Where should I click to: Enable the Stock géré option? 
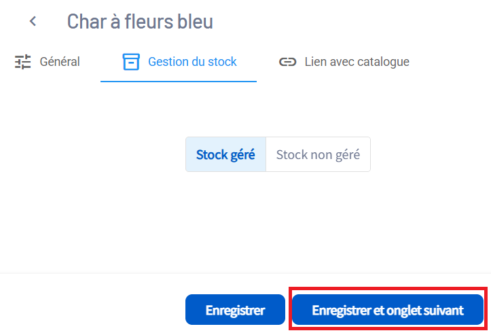(225, 155)
